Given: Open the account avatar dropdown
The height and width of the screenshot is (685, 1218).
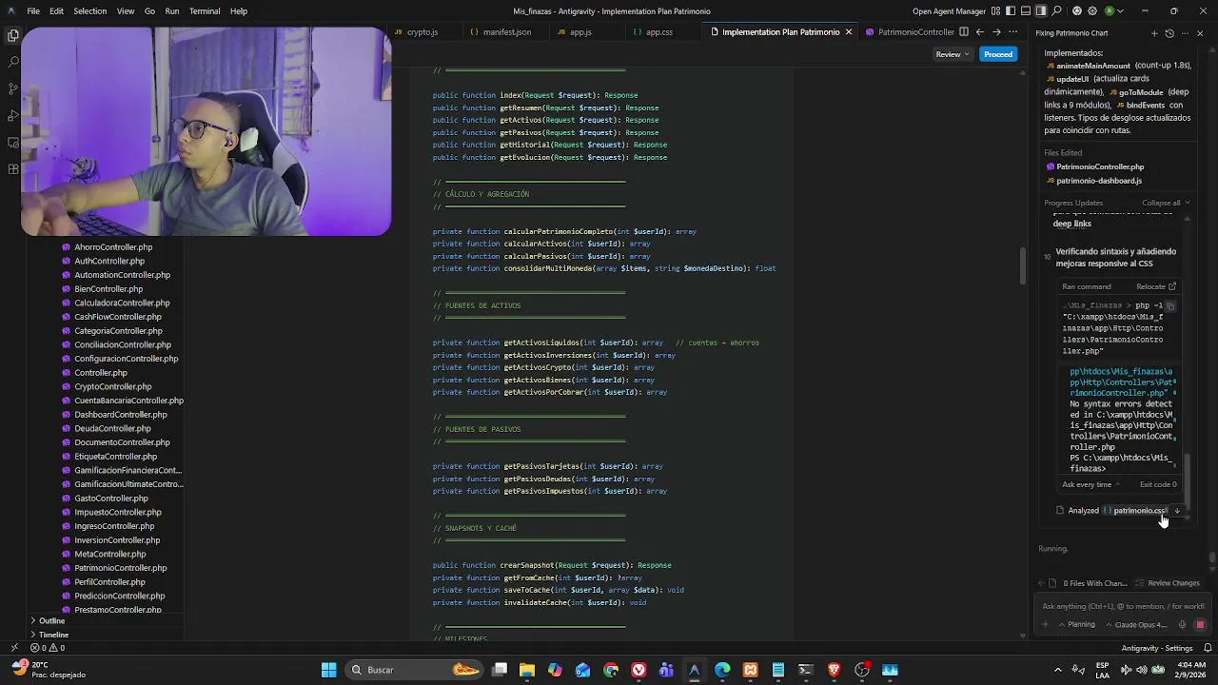Looking at the screenshot, I should click(1112, 11).
